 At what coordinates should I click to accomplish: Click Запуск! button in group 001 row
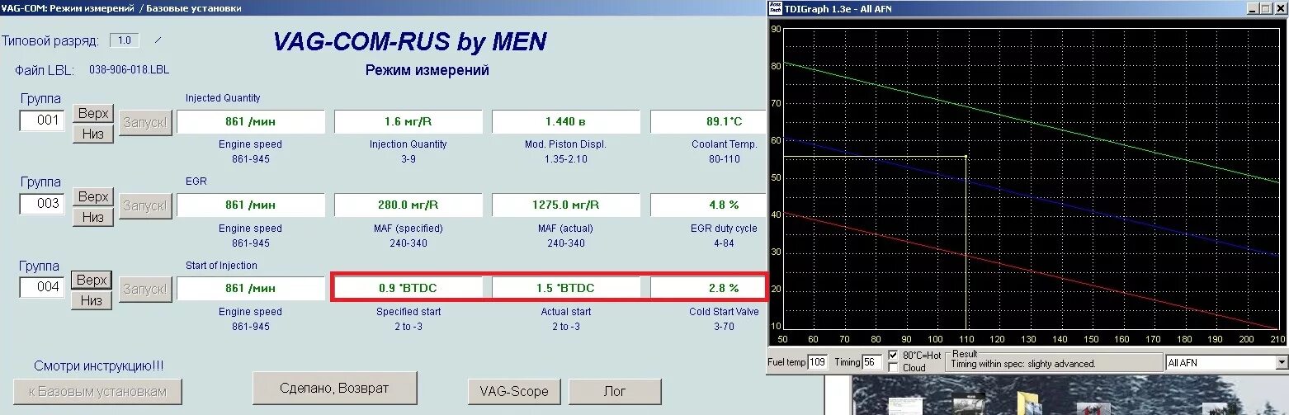(x=146, y=123)
